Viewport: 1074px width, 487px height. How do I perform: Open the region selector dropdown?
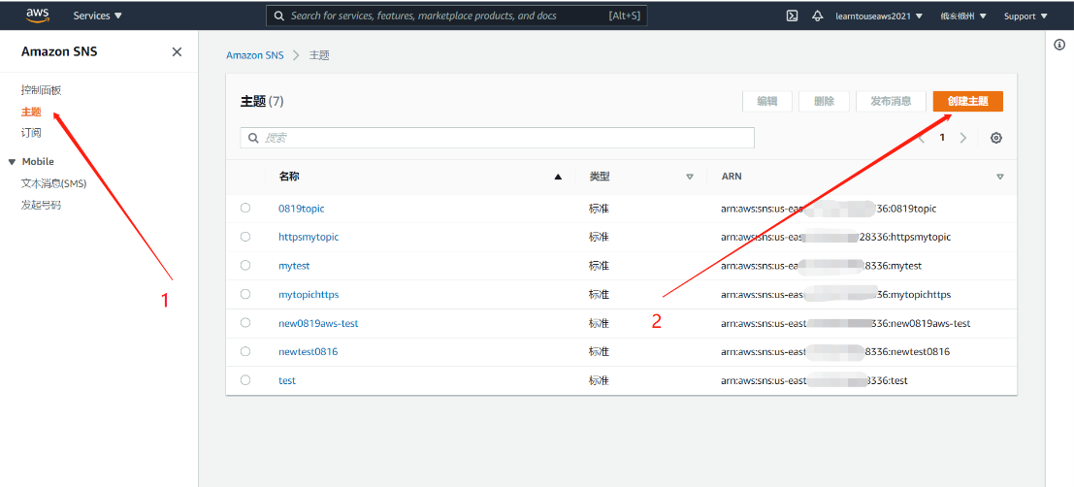[963, 16]
